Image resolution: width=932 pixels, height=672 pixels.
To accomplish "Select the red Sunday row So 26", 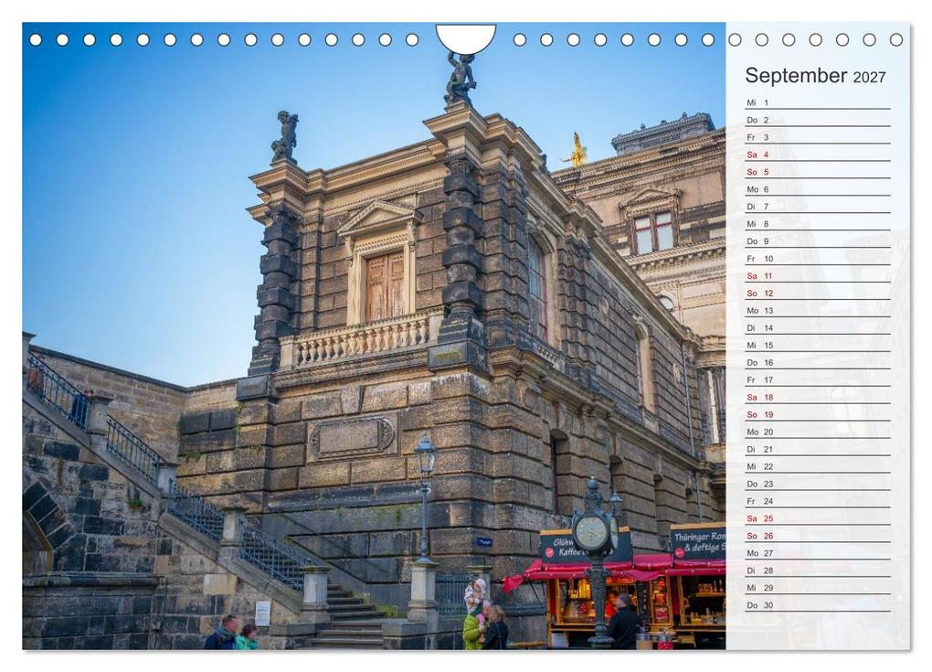I will 817,535.
